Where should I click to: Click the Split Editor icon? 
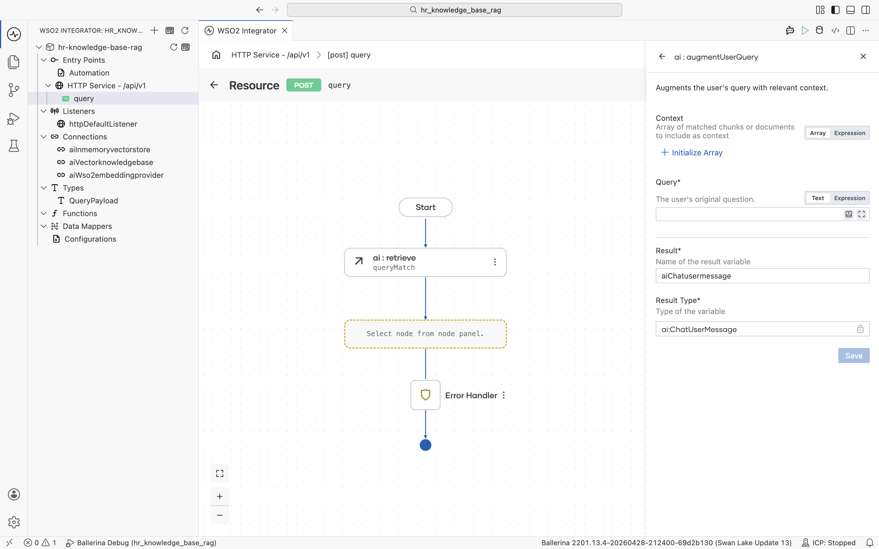(850, 31)
